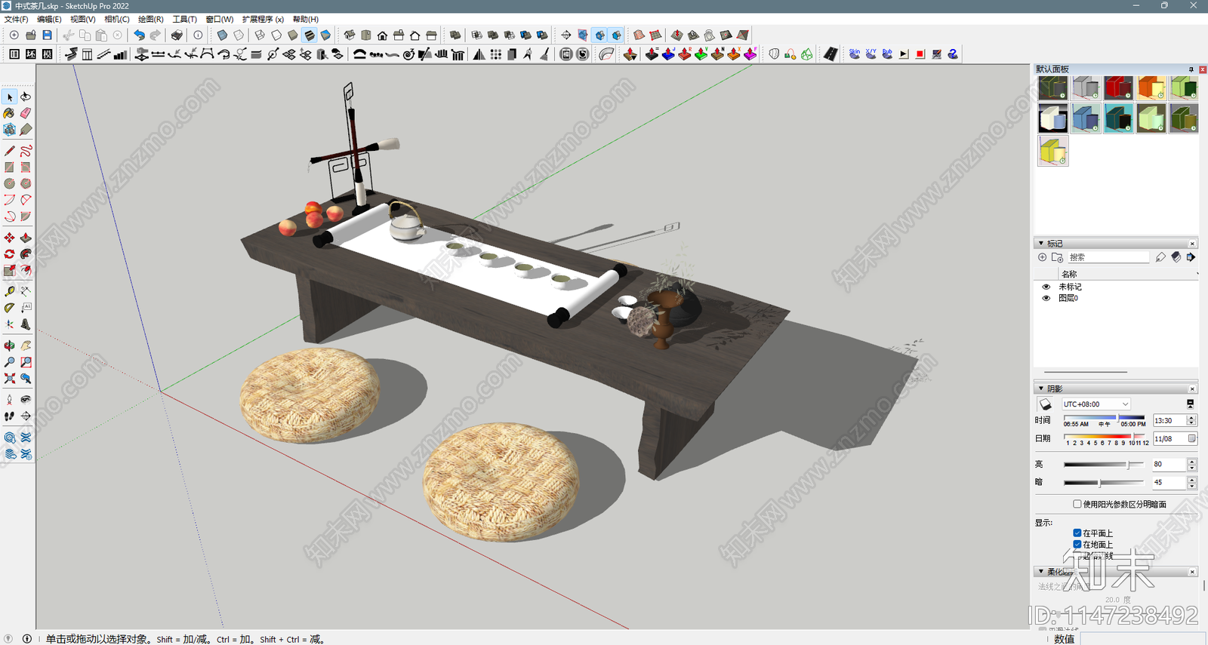Toggle the pin on 默认面板
The height and width of the screenshot is (645, 1208).
coord(1191,69)
